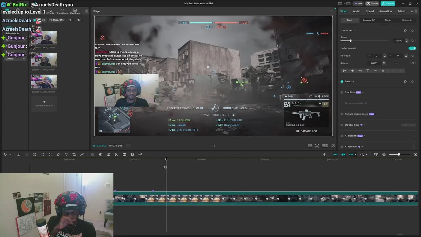Toggle the Uniform scale switch
Image resolution: width=421 pixels, height=237 pixels.
(x=412, y=48)
